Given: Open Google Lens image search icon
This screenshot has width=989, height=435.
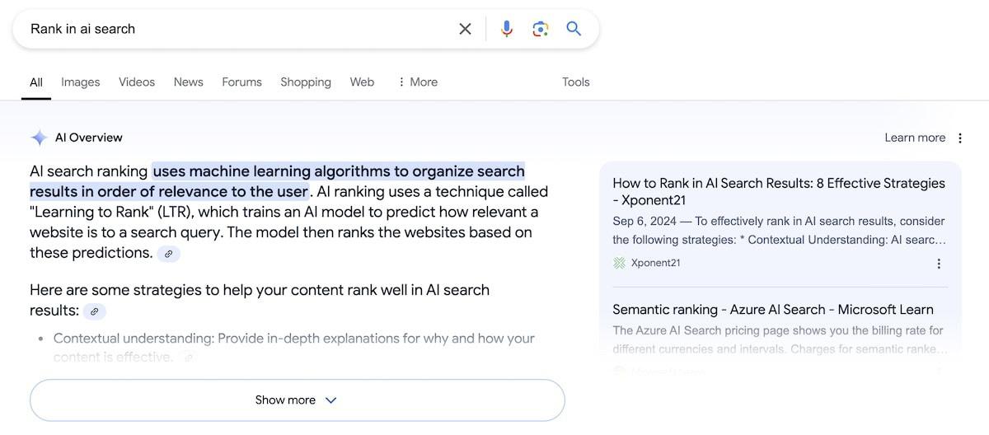Looking at the screenshot, I should pos(541,29).
